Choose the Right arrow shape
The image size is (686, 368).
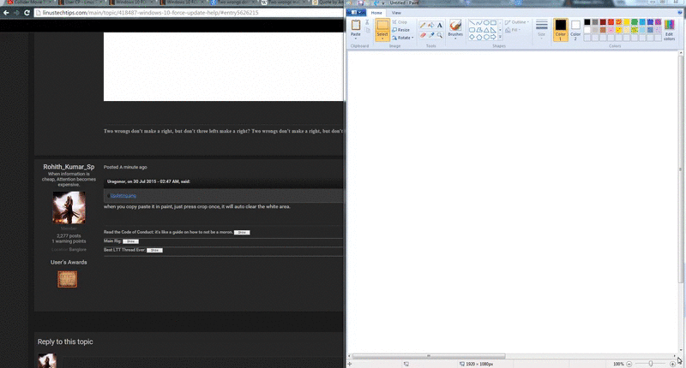[493, 37]
